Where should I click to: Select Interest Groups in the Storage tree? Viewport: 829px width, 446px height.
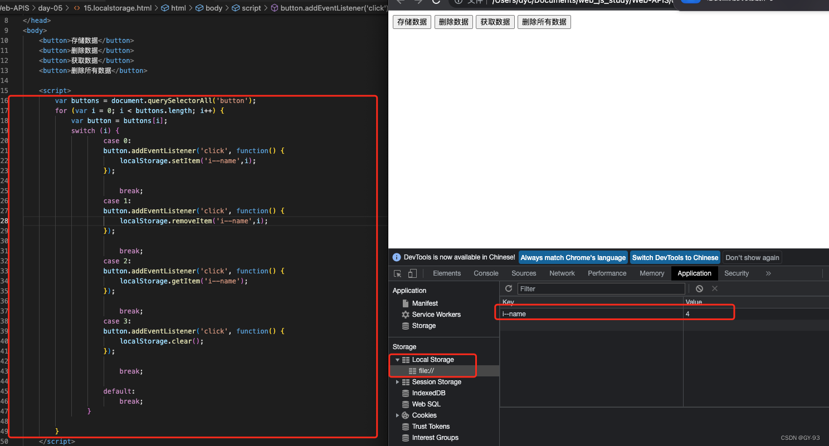[x=435, y=438]
